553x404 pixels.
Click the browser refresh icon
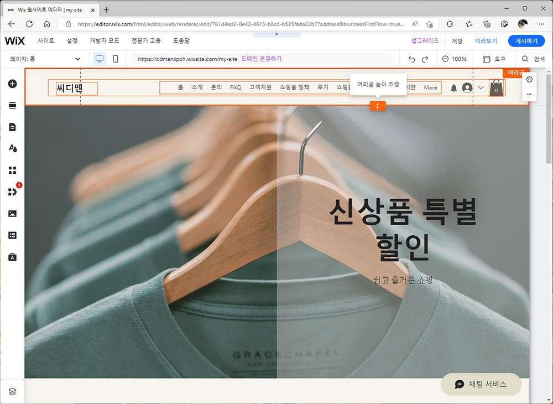click(x=29, y=24)
